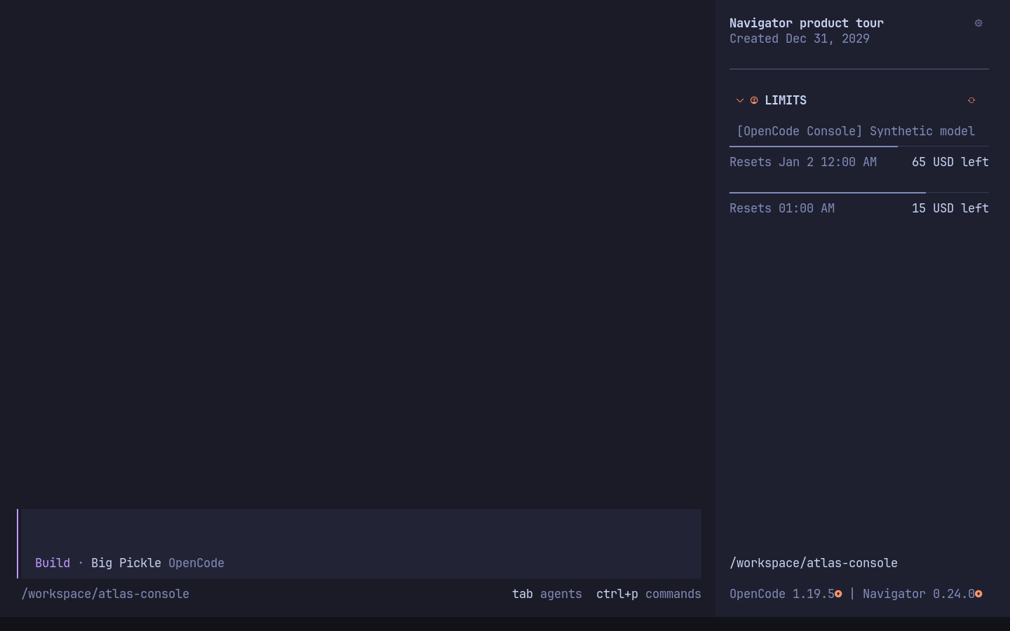
Task: Click the LIMITS heading
Action: [786, 100]
